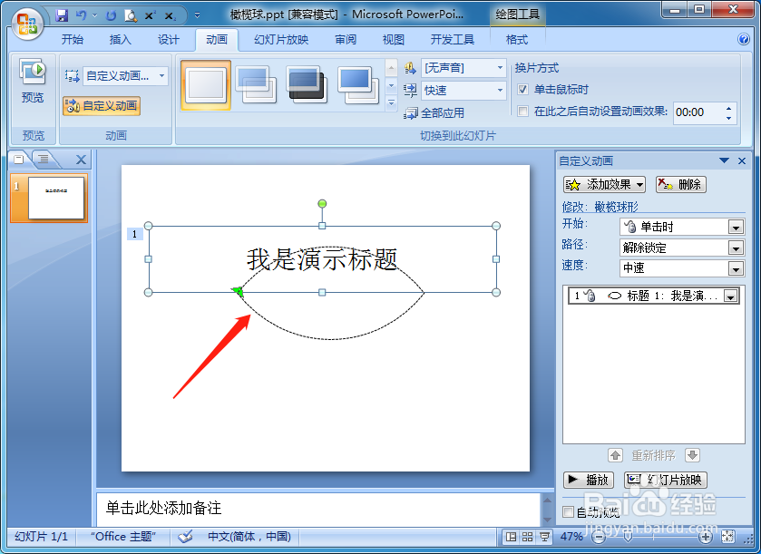Switch to Slides thumbnail pane tab
761x554 pixels.
19,159
